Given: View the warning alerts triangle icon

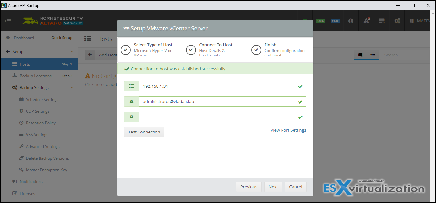Looking at the screenshot, I should (366, 21).
